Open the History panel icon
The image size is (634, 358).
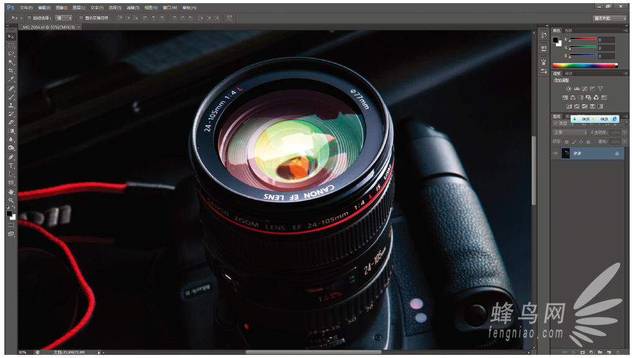click(544, 35)
